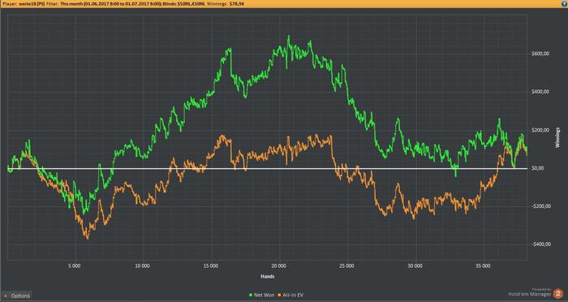Click the $200,00 y-axis label
Viewport: 568px width, 302px height.
pyautogui.click(x=540, y=130)
